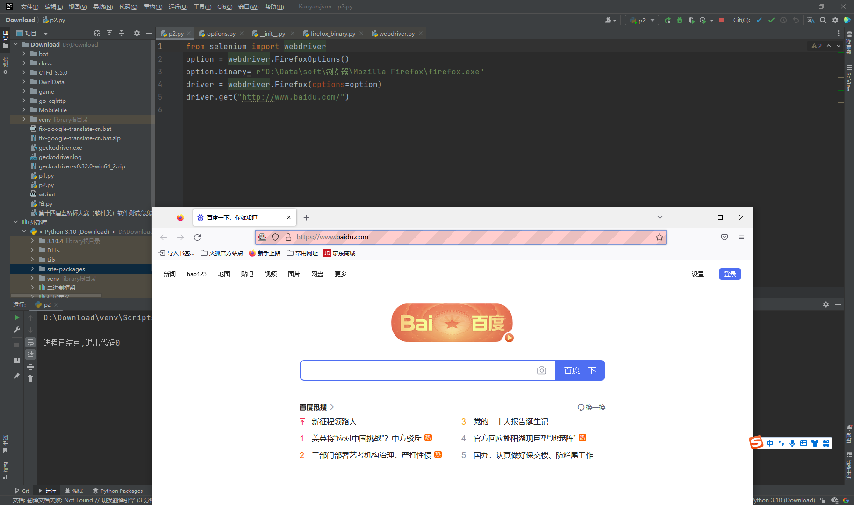The height and width of the screenshot is (505, 854).
Task: Pin the Run tab with pin icon
Action: click(x=17, y=375)
